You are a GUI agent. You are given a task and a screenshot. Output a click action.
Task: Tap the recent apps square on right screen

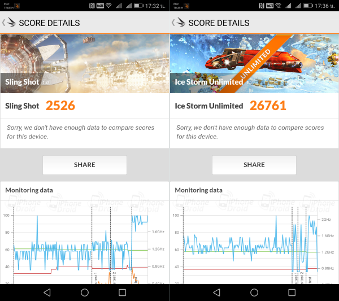point(292,293)
